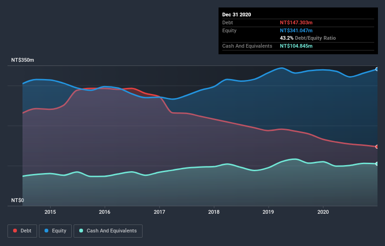This screenshot has width=385, height=246.
Task: Click the 2020 x-axis label
Action: 323,212
